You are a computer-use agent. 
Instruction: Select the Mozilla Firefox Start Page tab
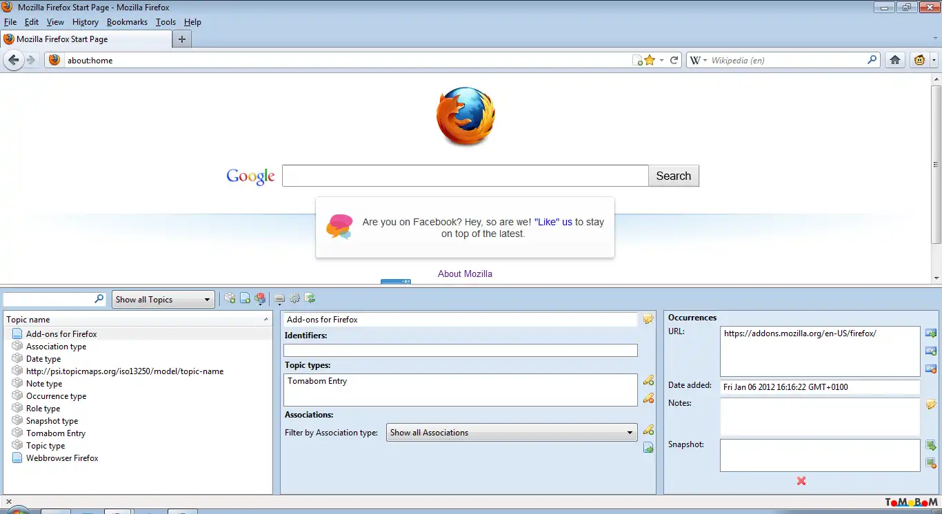click(86, 39)
